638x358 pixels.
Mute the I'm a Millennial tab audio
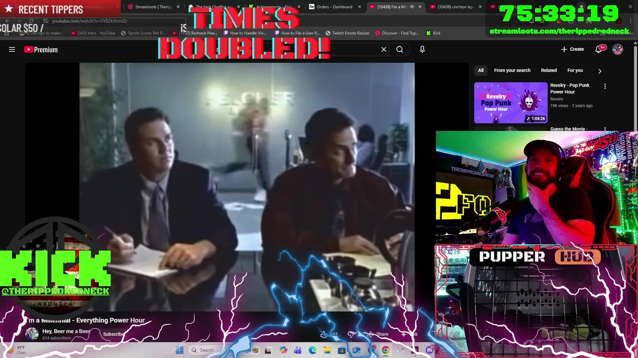(x=412, y=7)
